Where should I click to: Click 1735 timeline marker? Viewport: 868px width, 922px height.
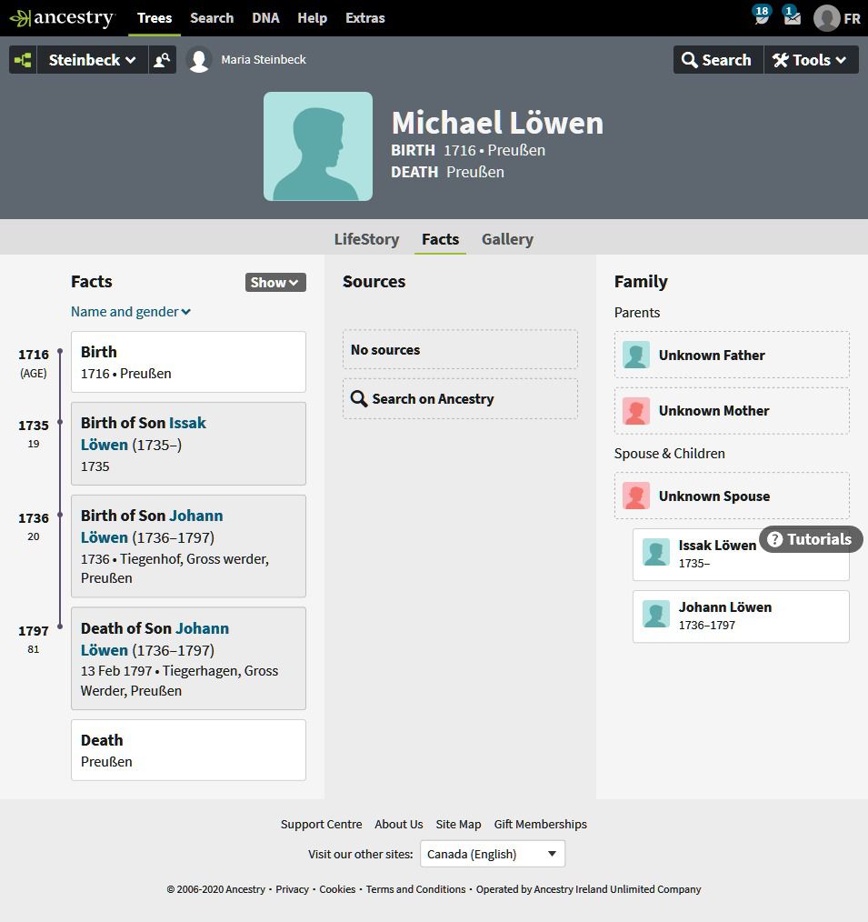[60, 422]
